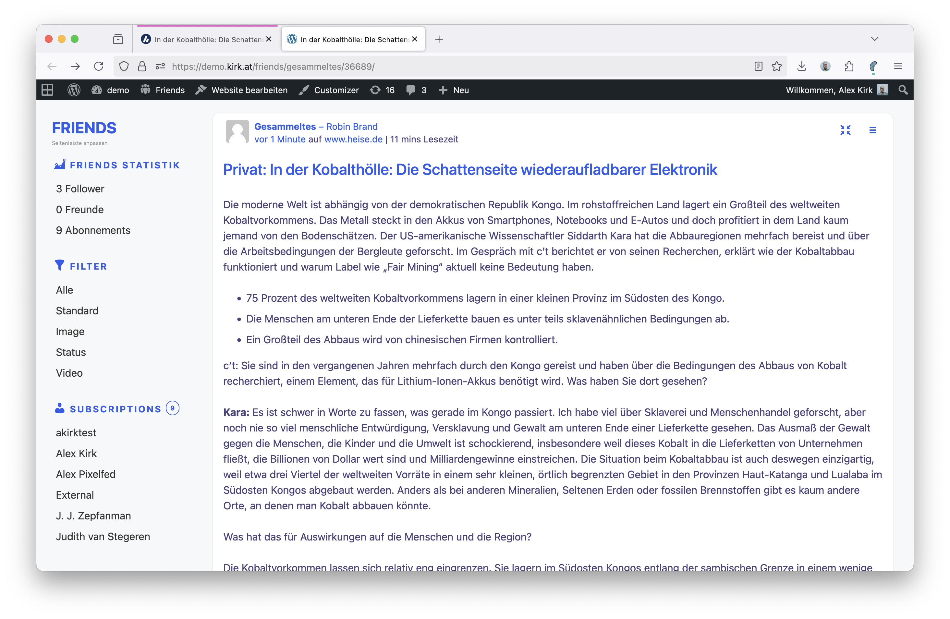Collapse the Filter section header

(x=81, y=266)
